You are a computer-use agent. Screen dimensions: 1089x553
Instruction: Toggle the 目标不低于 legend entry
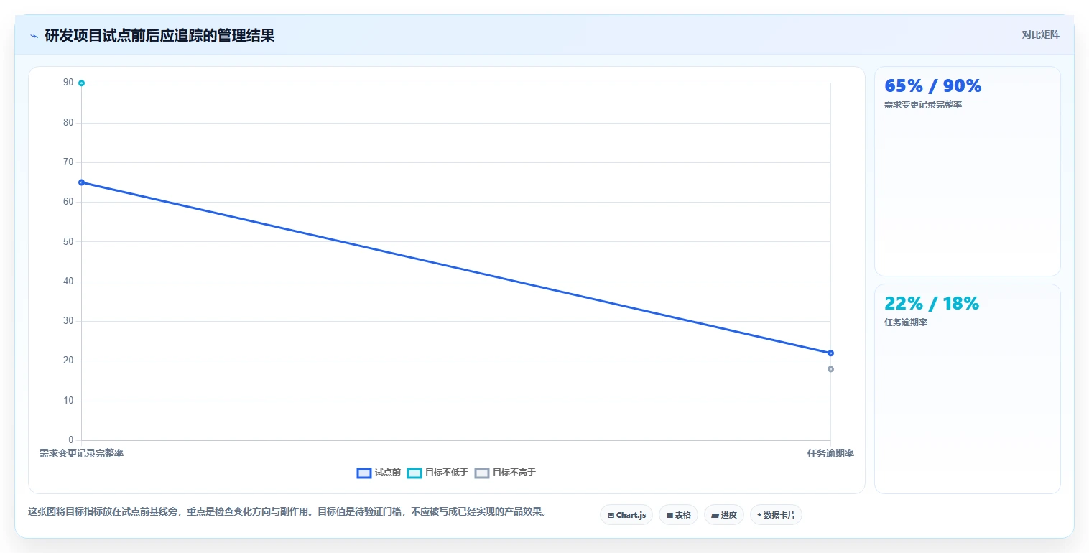437,473
